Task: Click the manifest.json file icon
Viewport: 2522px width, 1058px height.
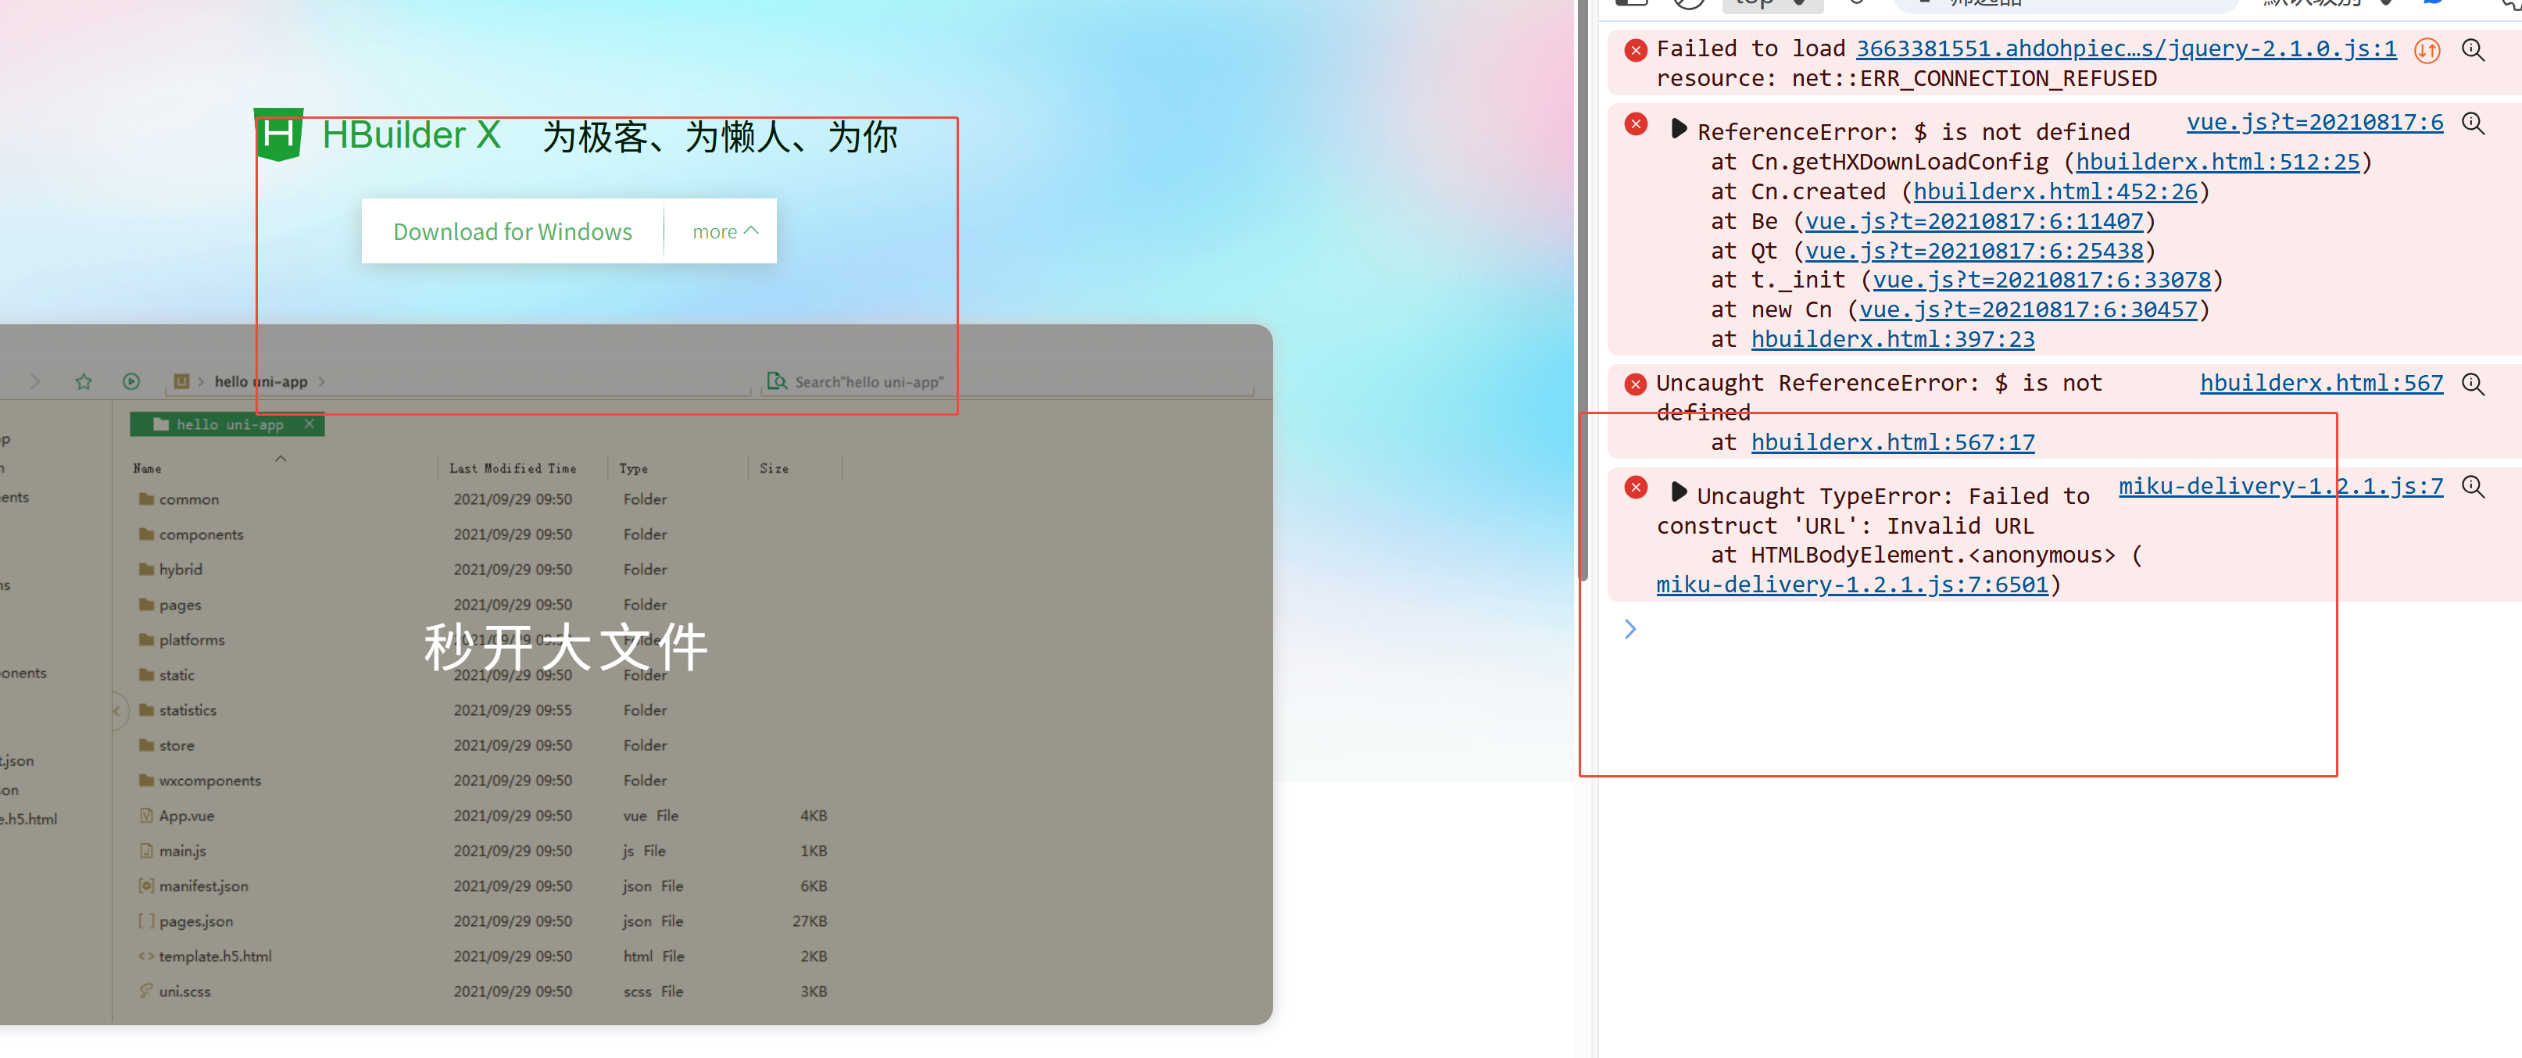Action: pyautogui.click(x=146, y=886)
